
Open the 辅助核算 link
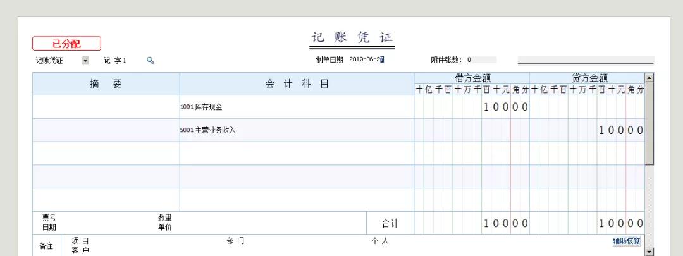626,241
